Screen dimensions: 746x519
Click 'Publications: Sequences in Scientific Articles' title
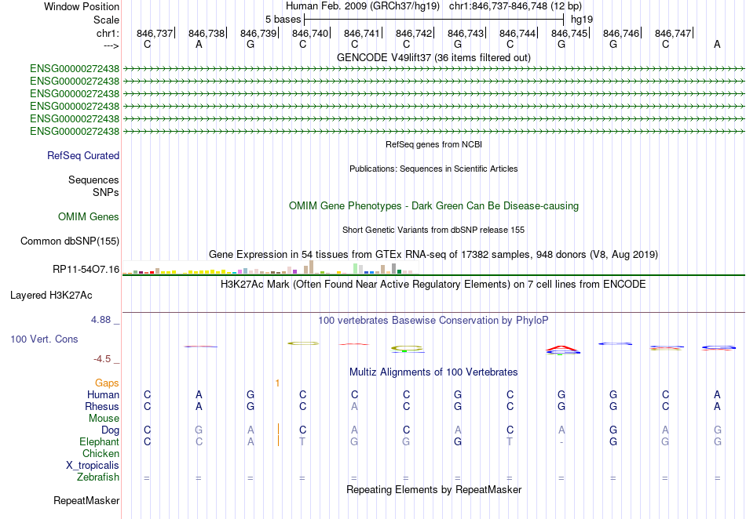433,169
